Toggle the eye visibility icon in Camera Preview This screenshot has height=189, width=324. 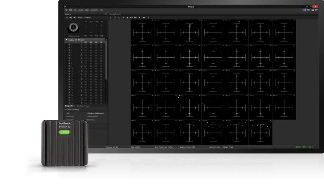tap(144, 18)
